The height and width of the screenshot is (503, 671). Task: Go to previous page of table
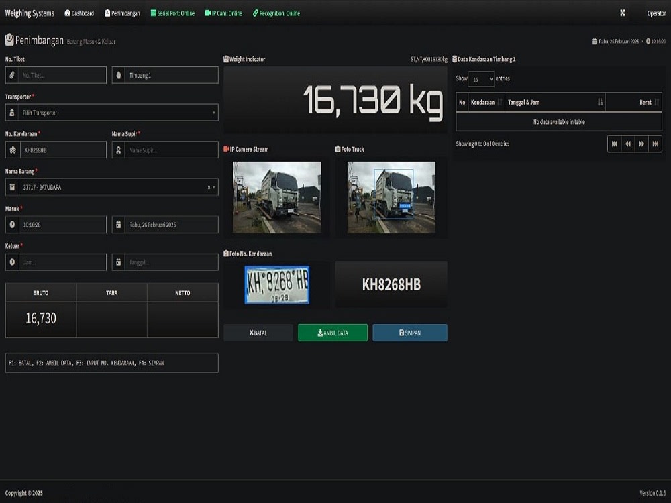(628, 144)
